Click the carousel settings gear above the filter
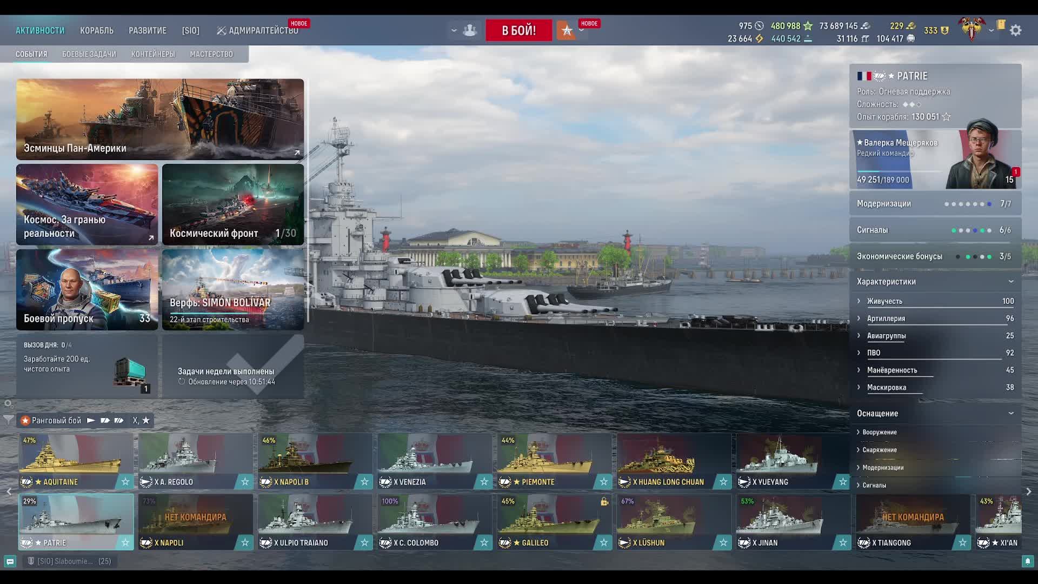 tap(8, 403)
